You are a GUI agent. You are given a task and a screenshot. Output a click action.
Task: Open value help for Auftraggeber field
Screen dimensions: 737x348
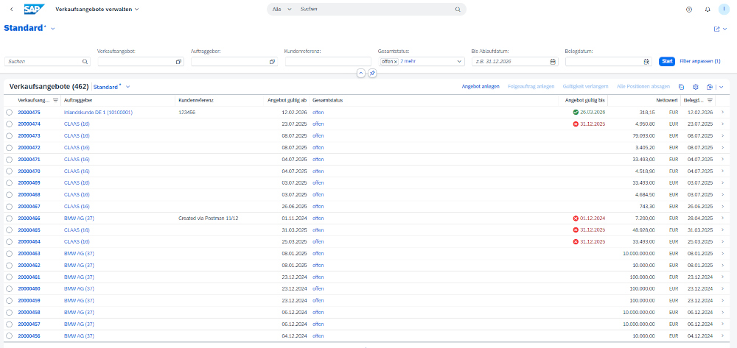(x=272, y=62)
